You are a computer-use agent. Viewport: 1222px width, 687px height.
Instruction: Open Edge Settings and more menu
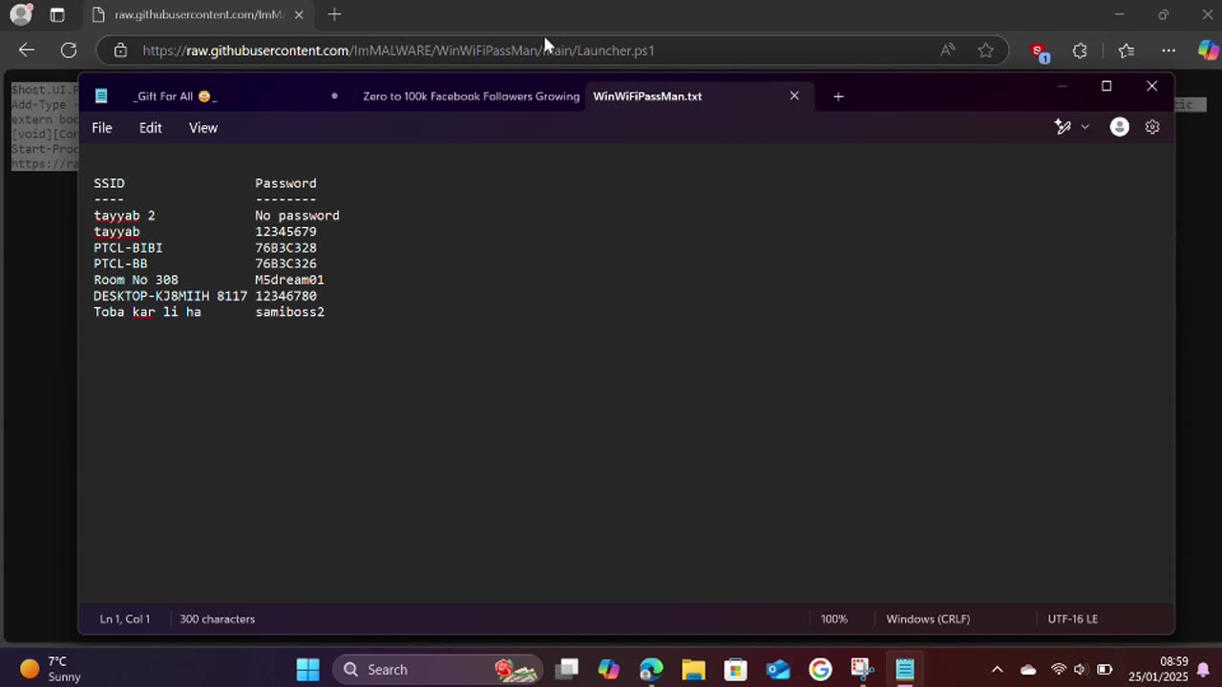click(x=1169, y=51)
